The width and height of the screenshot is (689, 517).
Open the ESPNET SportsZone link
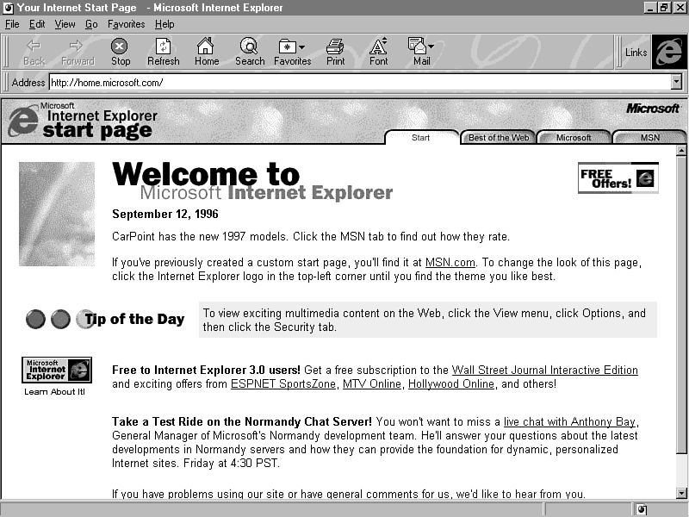283,383
